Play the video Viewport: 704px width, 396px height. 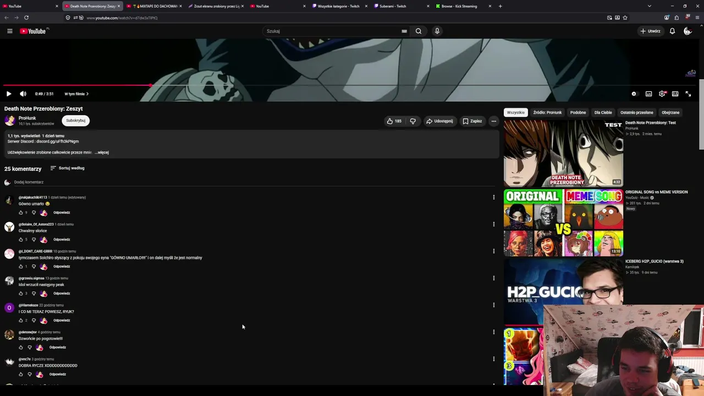click(9, 94)
